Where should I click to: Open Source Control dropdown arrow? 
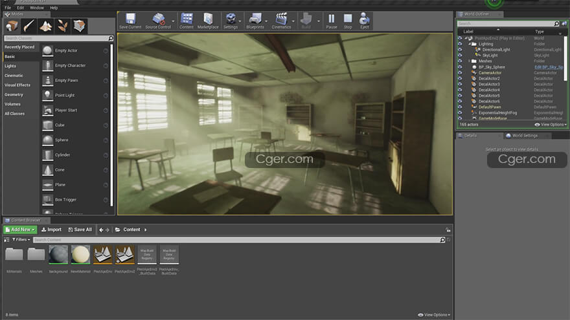(173, 21)
